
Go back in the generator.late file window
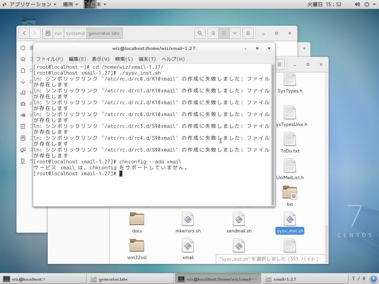24,33
